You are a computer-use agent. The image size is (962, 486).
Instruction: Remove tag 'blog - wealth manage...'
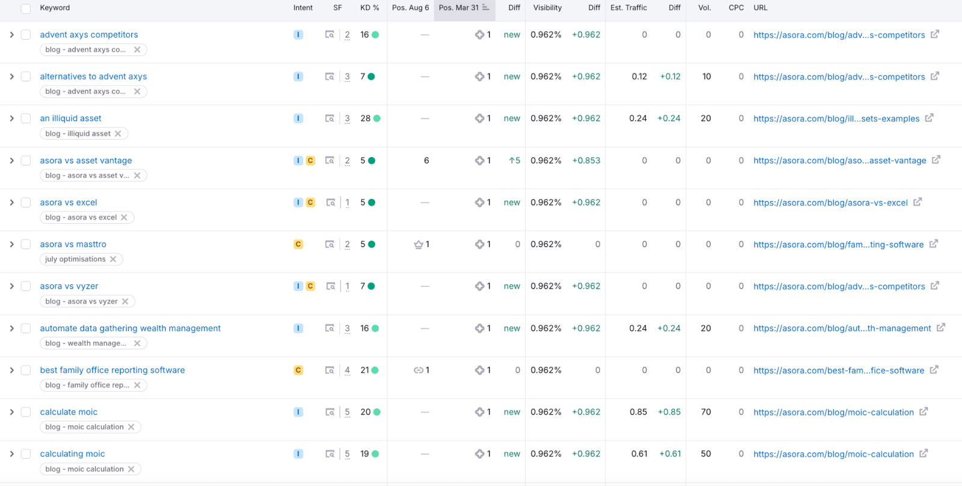coord(137,343)
